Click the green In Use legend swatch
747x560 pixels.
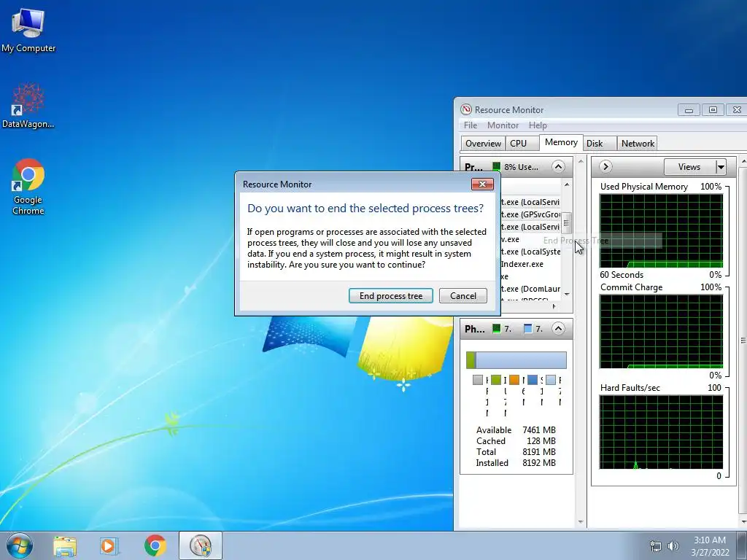(496, 379)
